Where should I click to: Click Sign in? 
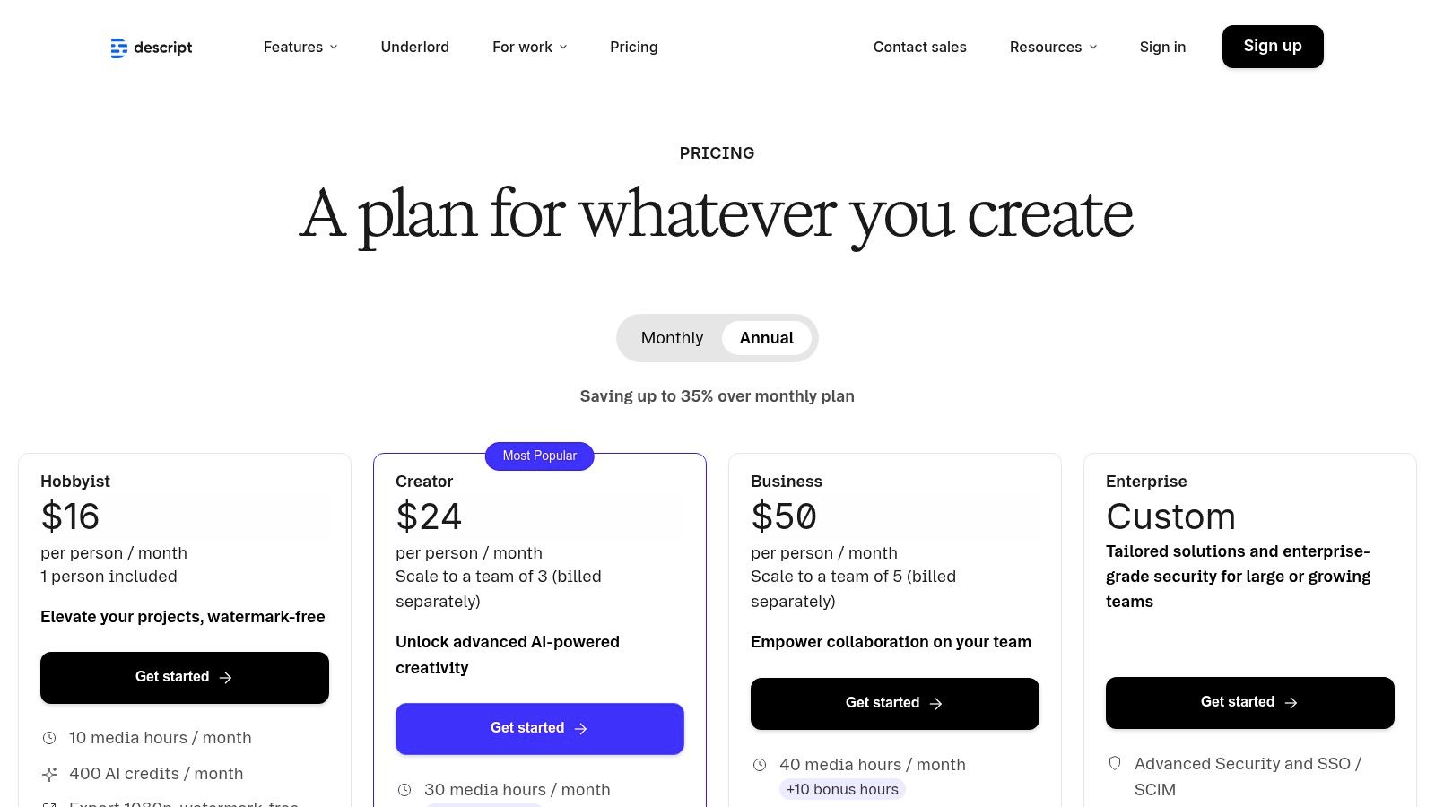point(1162,47)
